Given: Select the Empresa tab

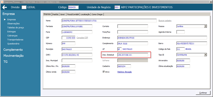Looking at the screenshot, I should [x=47, y=14].
